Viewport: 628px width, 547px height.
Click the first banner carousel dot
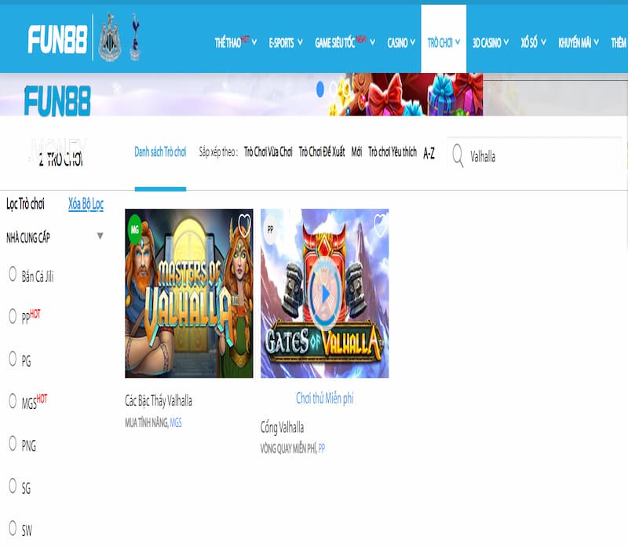click(320, 89)
